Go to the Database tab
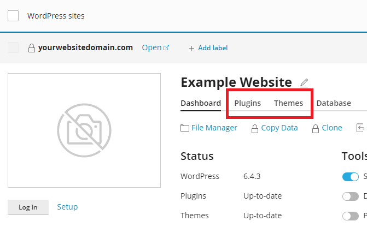 pos(334,103)
